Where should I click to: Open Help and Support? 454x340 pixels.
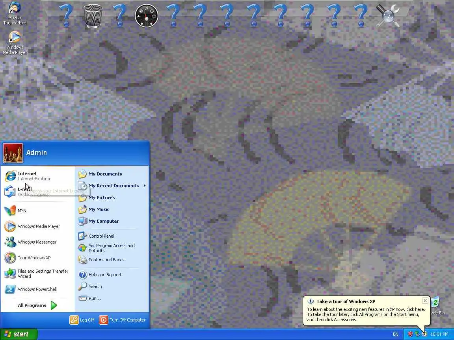112,275
